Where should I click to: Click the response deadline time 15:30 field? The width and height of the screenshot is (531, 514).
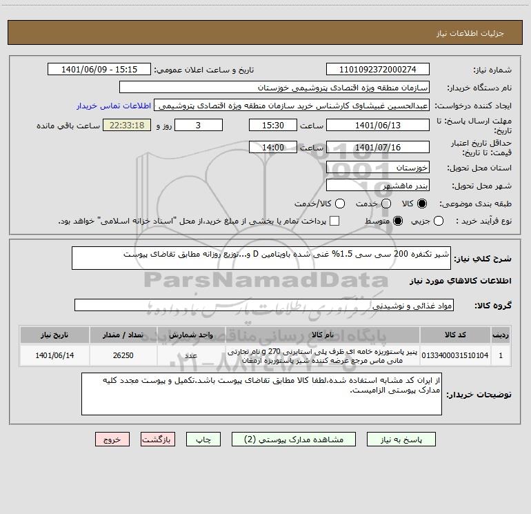pos(273,125)
